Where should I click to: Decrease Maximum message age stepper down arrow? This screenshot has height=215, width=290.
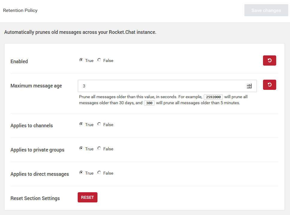pyautogui.click(x=249, y=87)
